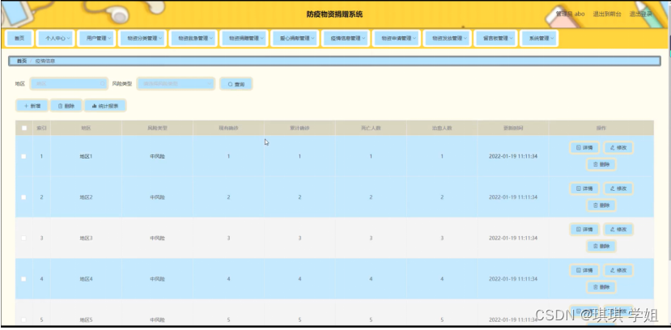Check the checkbox for row 地区2
Viewport: 671px width, 330px height.
24,197
